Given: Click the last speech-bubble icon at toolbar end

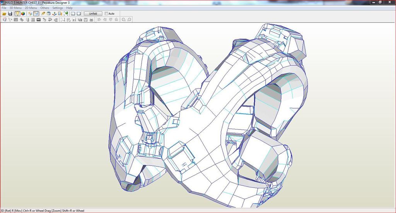Looking at the screenshot, I should coord(129,20).
